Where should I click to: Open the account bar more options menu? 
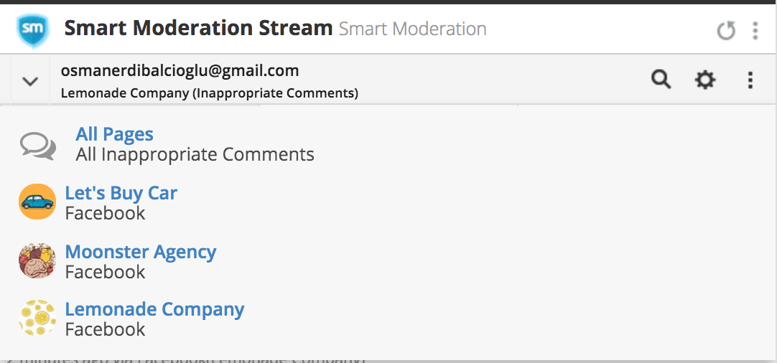tap(750, 80)
